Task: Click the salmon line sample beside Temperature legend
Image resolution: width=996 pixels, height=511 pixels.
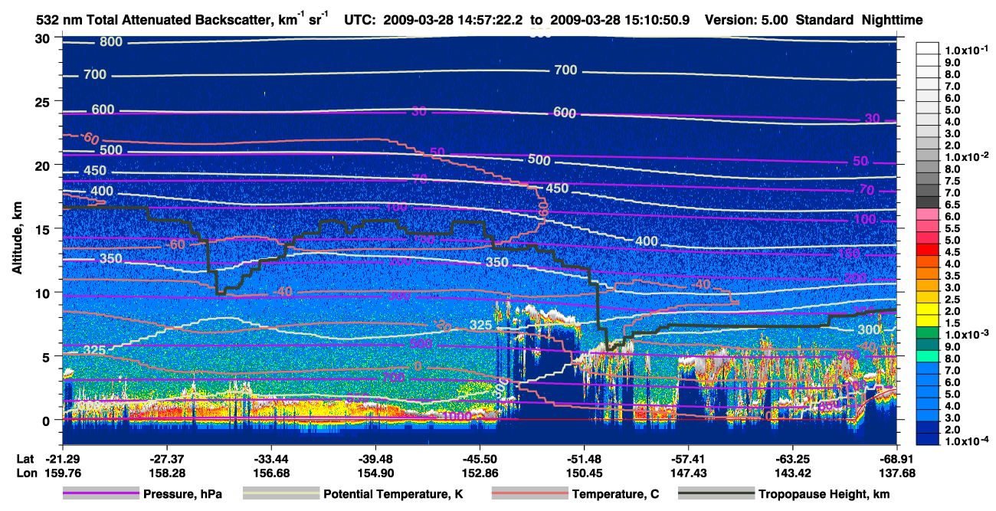Action: coord(529,494)
